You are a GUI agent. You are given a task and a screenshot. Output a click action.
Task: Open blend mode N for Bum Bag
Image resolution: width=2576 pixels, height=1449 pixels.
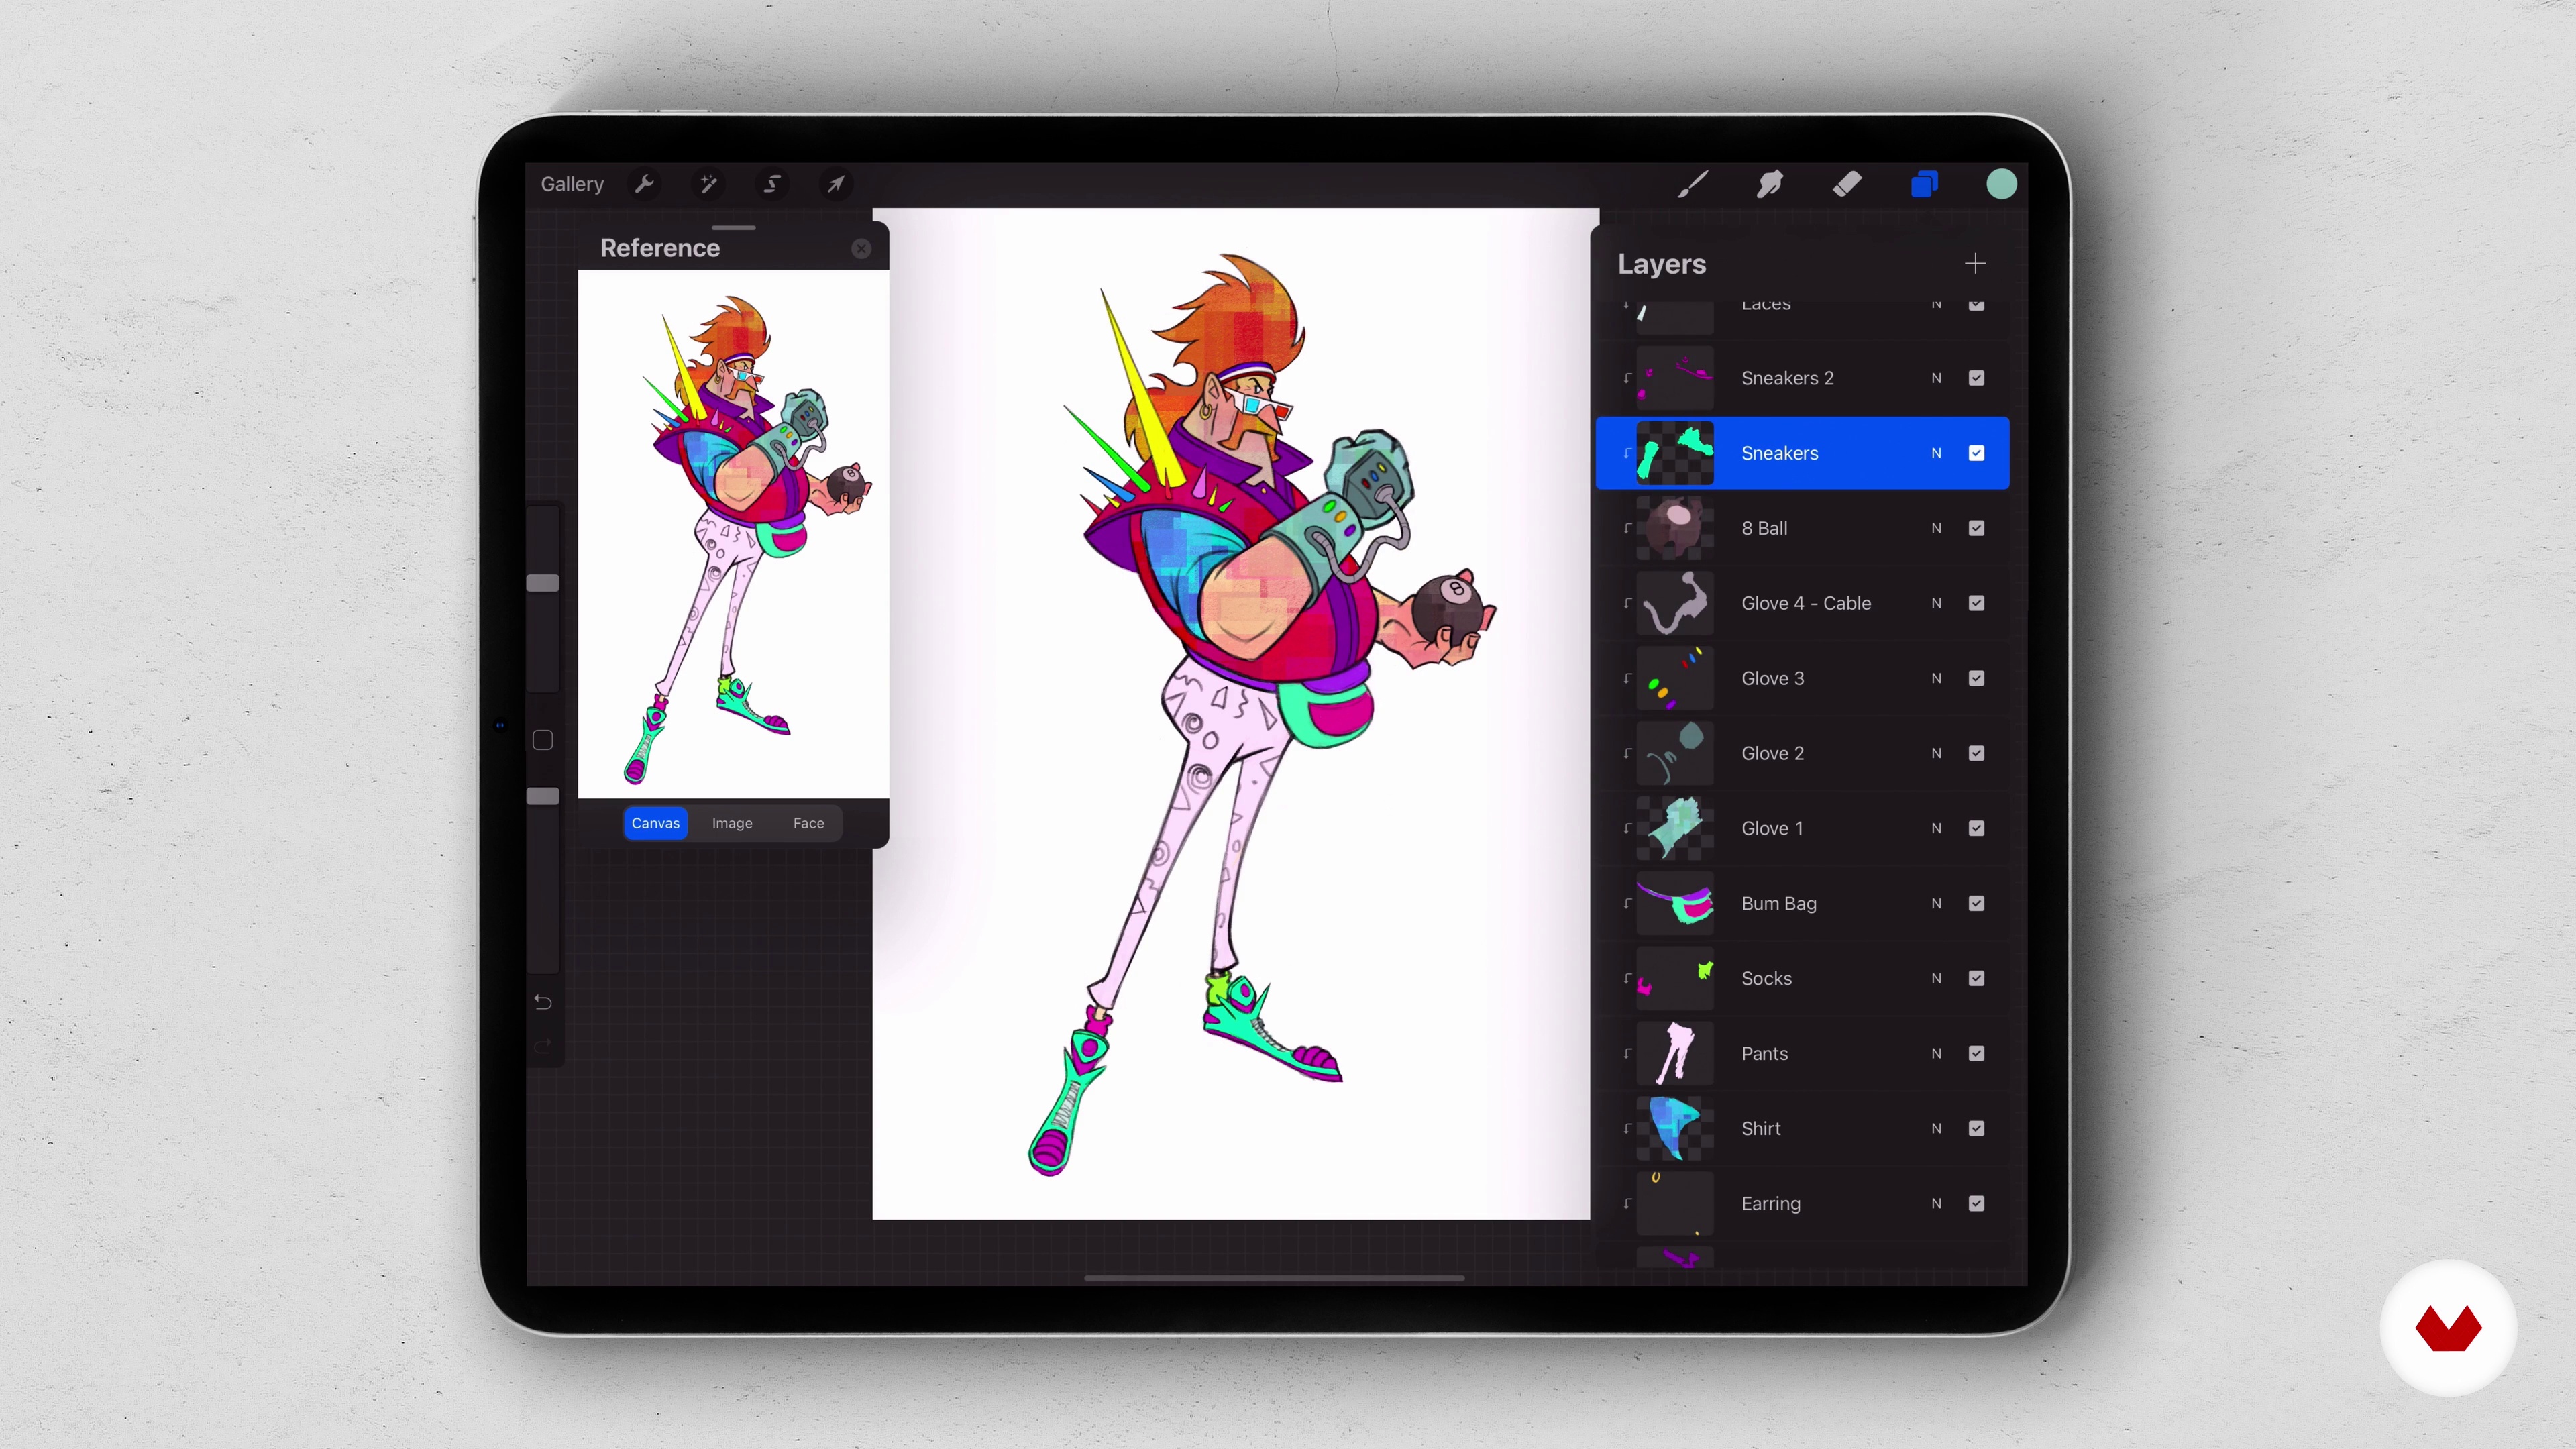click(x=1936, y=903)
